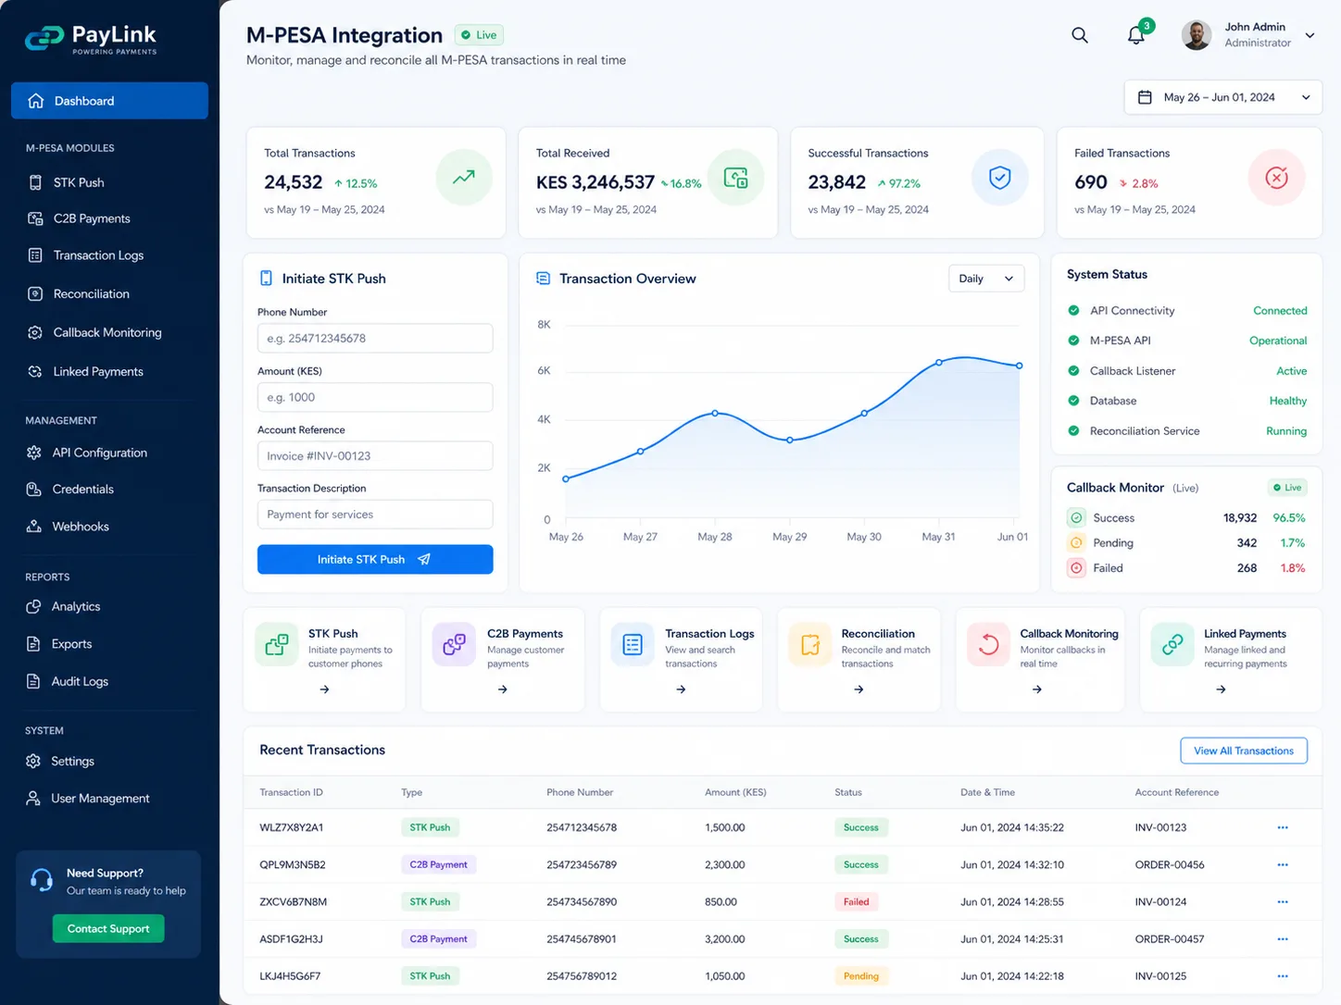Viewport: 1341px width, 1005px height.
Task: Click the Failed Transactions red icon
Action: pyautogui.click(x=1276, y=177)
